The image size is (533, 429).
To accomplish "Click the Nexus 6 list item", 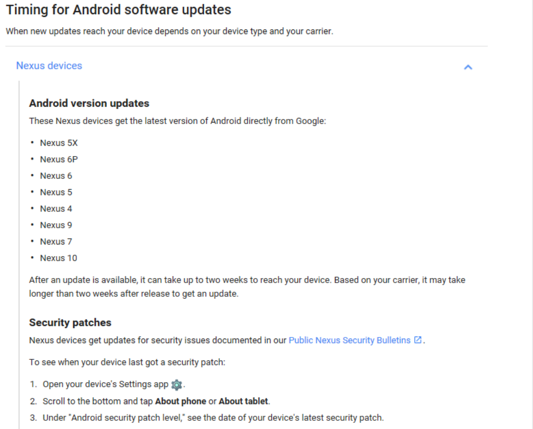I will point(56,176).
